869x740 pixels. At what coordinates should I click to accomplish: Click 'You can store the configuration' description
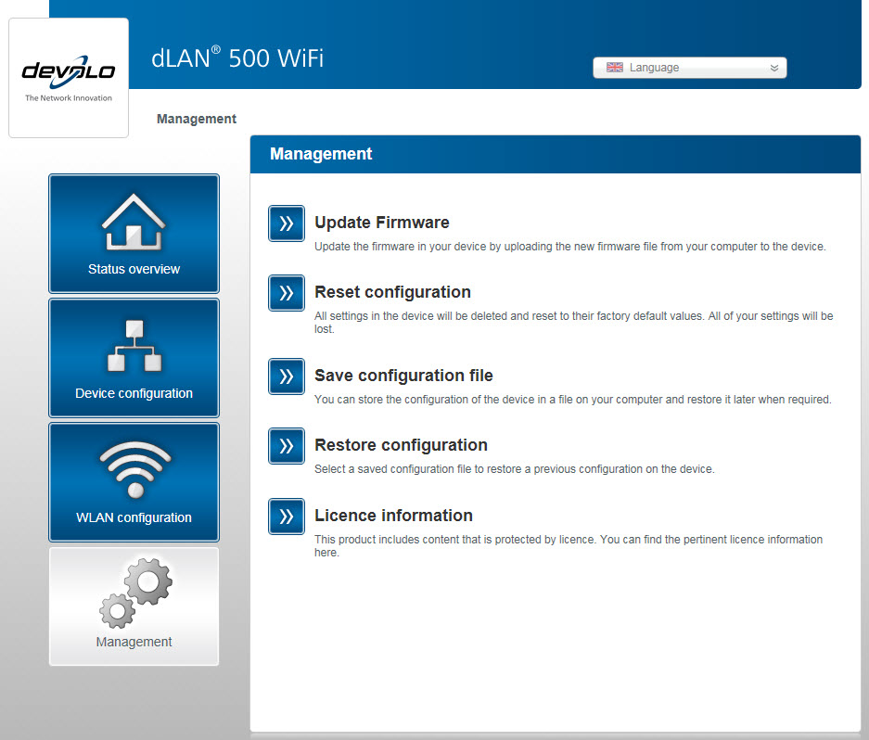572,400
